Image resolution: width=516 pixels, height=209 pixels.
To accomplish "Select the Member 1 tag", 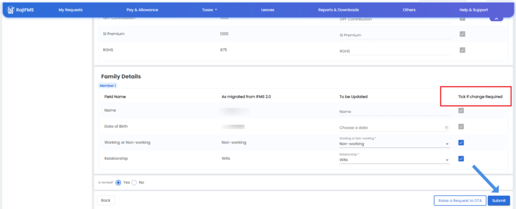I will (108, 86).
